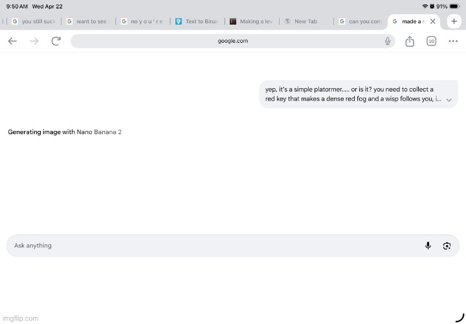Open Google Lens image search icon
The image size is (466, 324).
pos(447,246)
